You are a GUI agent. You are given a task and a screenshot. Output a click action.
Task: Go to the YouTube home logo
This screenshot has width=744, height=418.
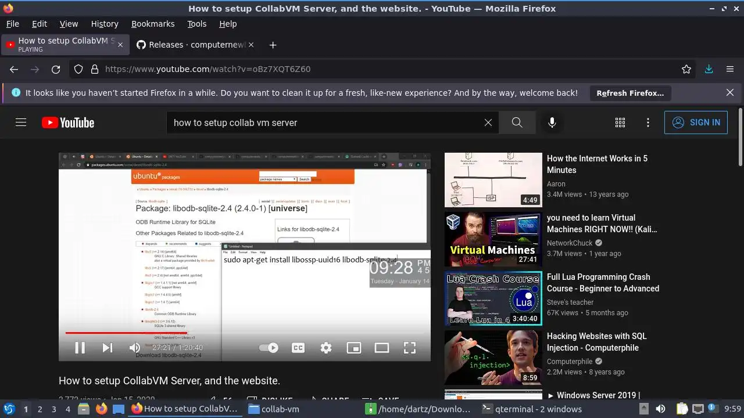tap(68, 122)
